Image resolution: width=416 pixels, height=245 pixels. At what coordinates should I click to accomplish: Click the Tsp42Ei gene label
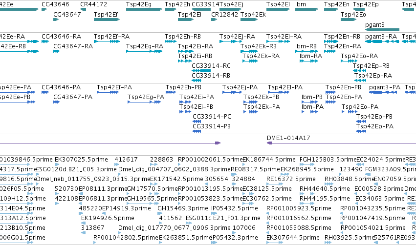[190, 14]
